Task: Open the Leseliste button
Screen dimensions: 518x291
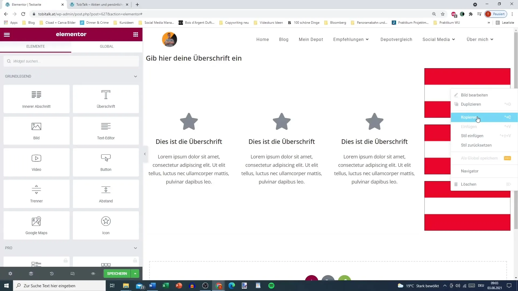Action: (505, 23)
